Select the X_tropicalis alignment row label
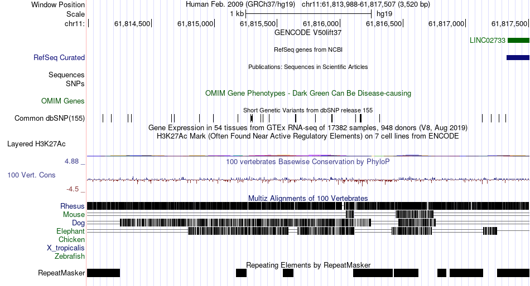 [x=66, y=248]
